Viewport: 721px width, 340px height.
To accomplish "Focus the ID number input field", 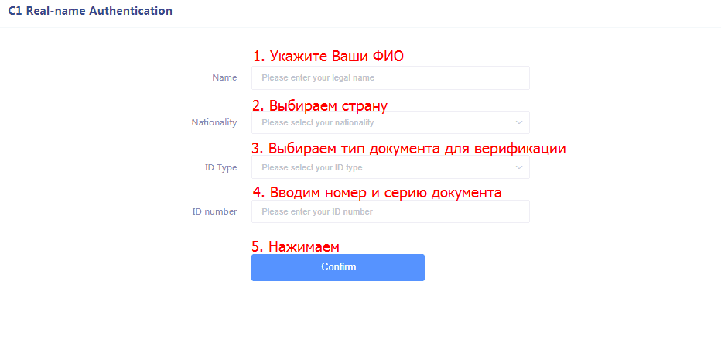I will point(390,211).
